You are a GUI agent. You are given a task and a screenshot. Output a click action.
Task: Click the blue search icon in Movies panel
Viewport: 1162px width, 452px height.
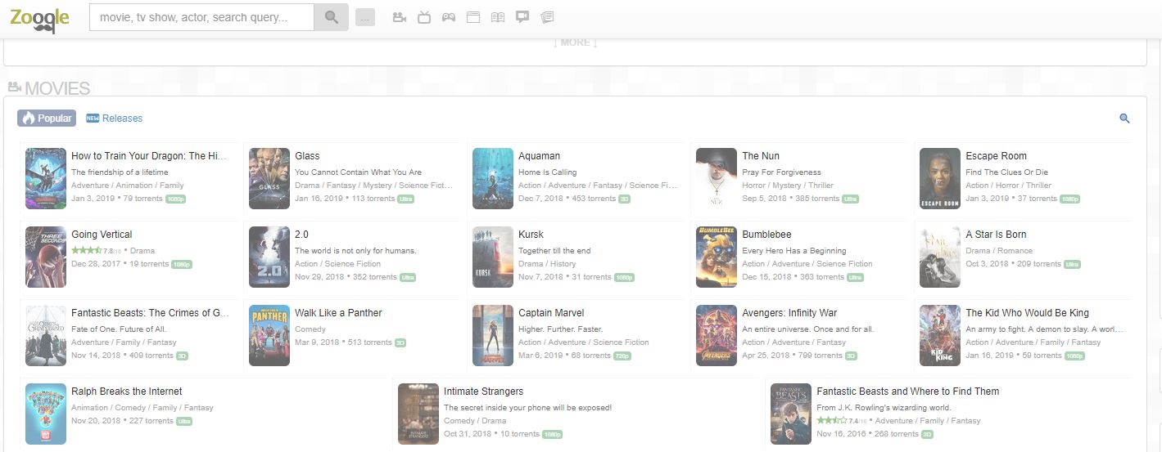(x=1124, y=119)
